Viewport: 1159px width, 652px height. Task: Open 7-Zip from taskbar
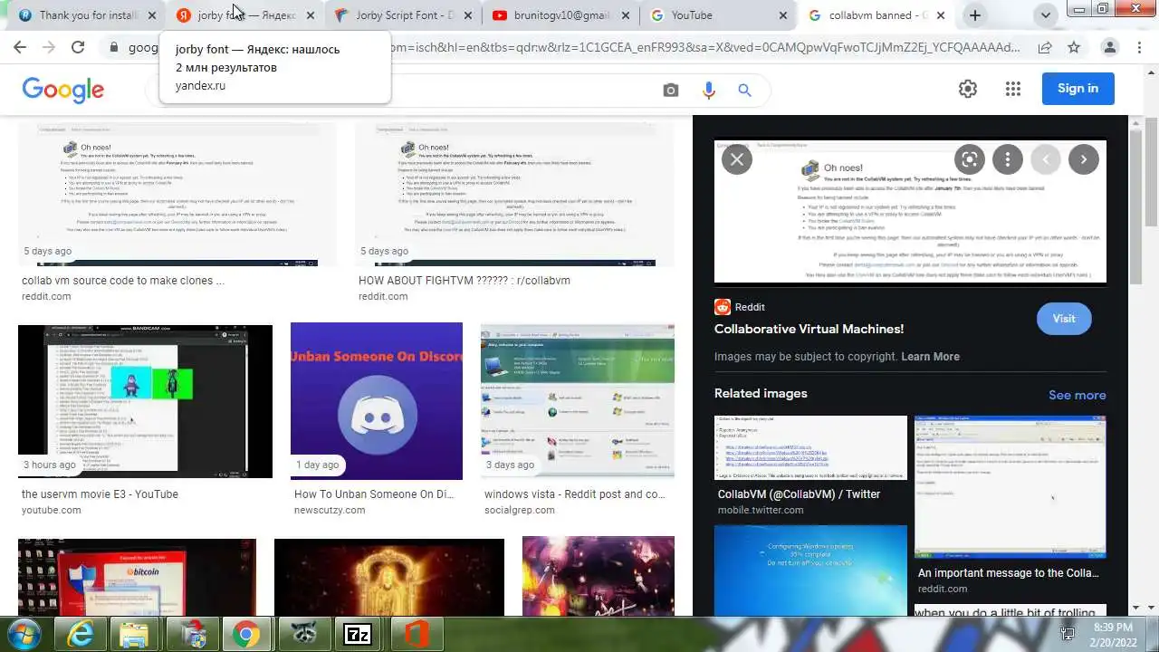[358, 634]
